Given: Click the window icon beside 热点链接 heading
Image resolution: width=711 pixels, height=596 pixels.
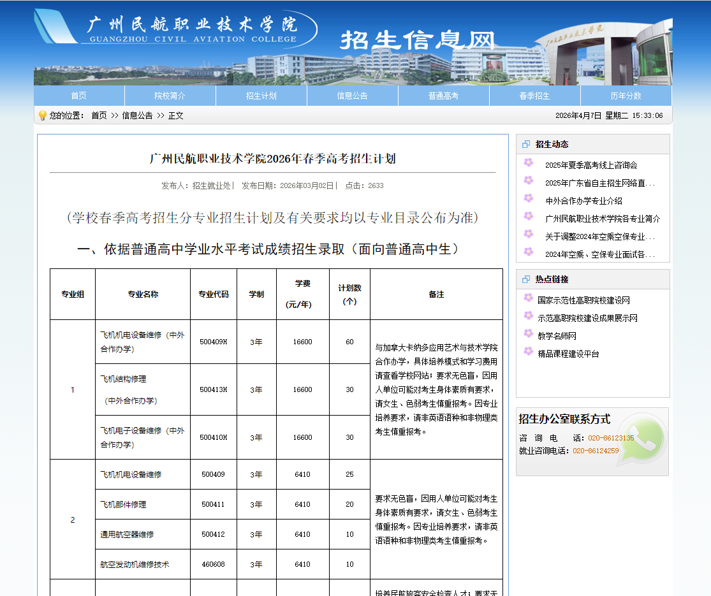Looking at the screenshot, I should [x=527, y=279].
